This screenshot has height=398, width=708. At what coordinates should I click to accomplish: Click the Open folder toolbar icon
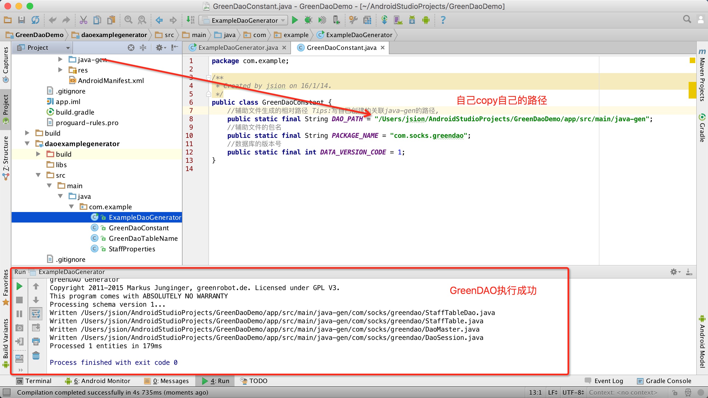tap(8, 20)
